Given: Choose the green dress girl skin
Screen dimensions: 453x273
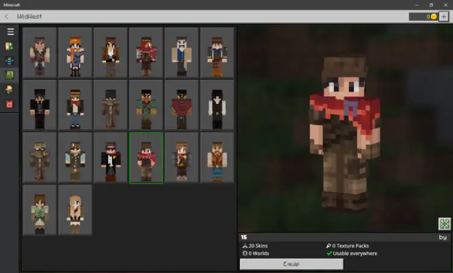Looking at the screenshot, I should (x=40, y=210).
